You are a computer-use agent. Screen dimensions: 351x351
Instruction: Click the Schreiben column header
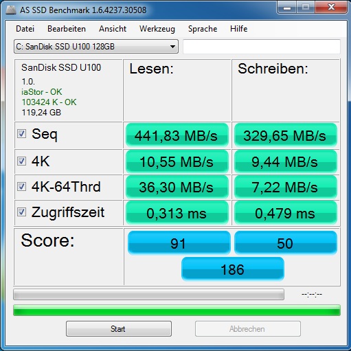coord(273,69)
